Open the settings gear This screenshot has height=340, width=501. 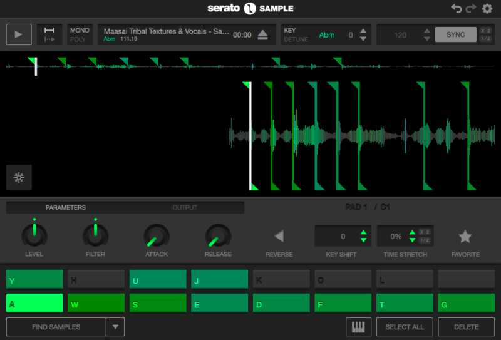pos(487,8)
